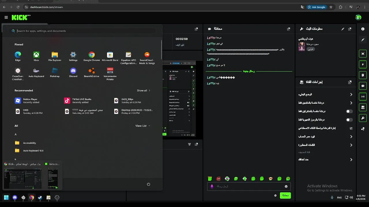
Task: Click the stream category thumbnail image
Action: (302, 47)
